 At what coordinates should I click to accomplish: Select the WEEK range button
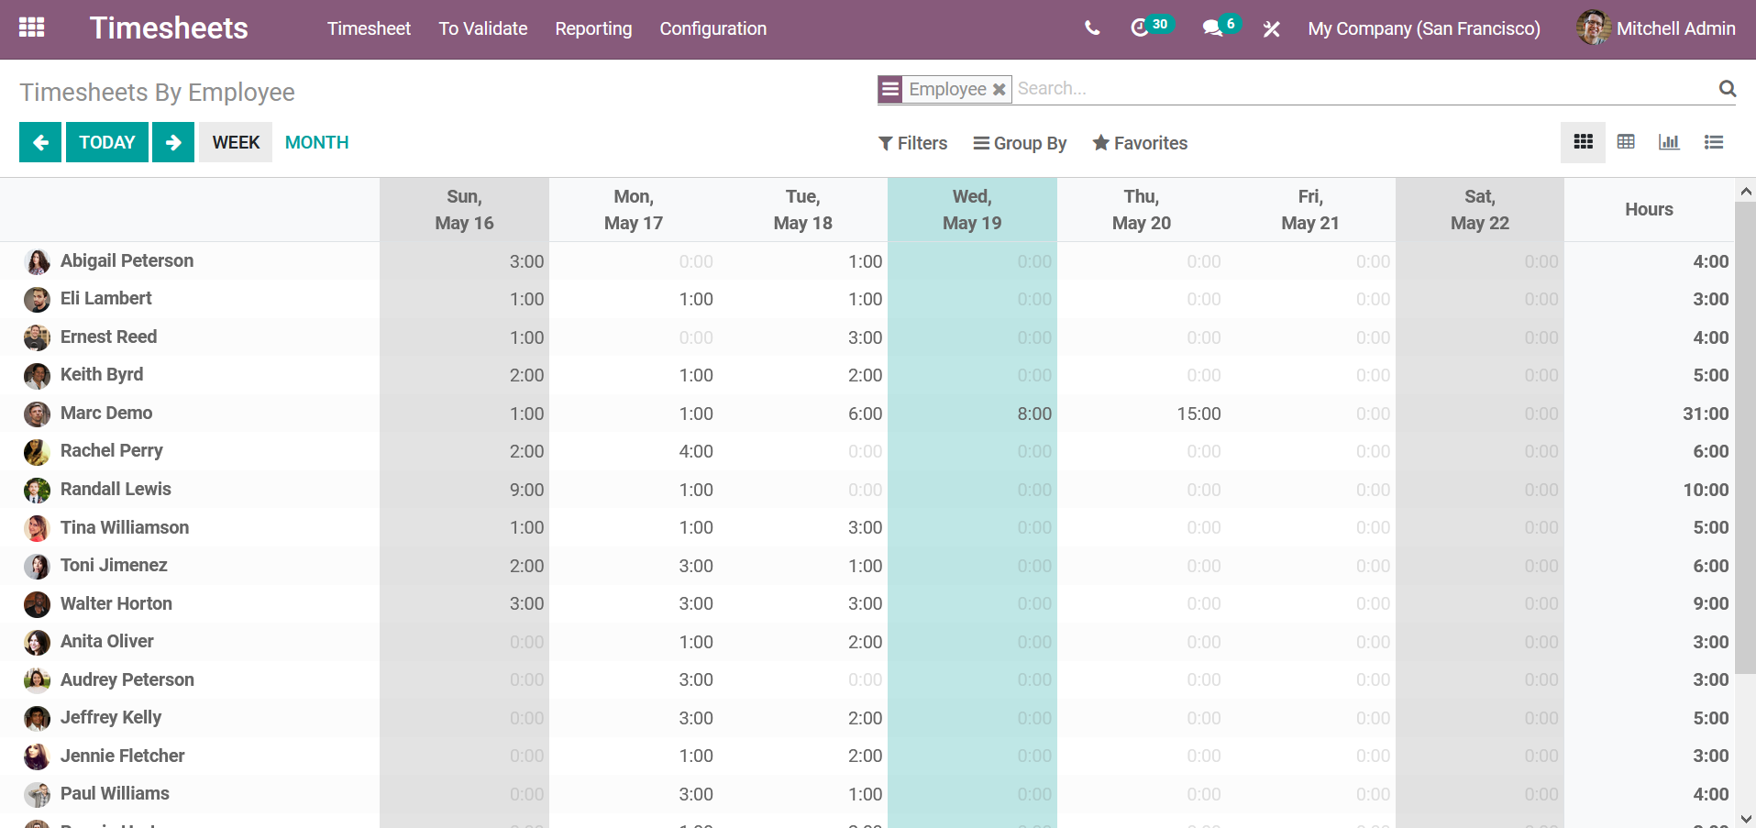[236, 142]
